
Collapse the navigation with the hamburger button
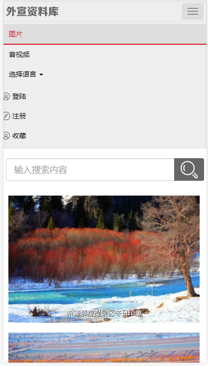point(193,11)
